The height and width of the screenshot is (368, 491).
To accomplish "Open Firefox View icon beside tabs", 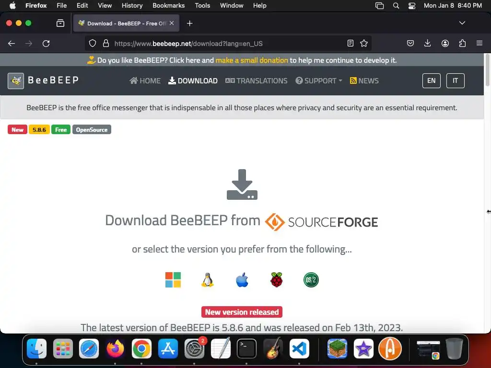I will (60, 23).
